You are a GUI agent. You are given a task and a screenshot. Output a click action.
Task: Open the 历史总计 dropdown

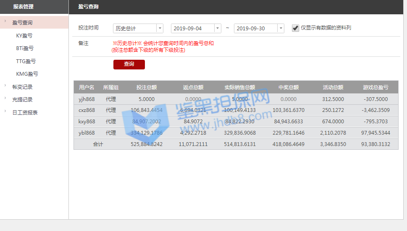[138, 29]
